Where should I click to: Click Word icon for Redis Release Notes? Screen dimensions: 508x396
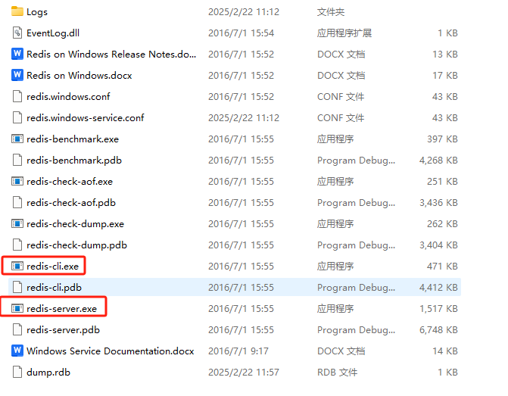[x=17, y=54]
